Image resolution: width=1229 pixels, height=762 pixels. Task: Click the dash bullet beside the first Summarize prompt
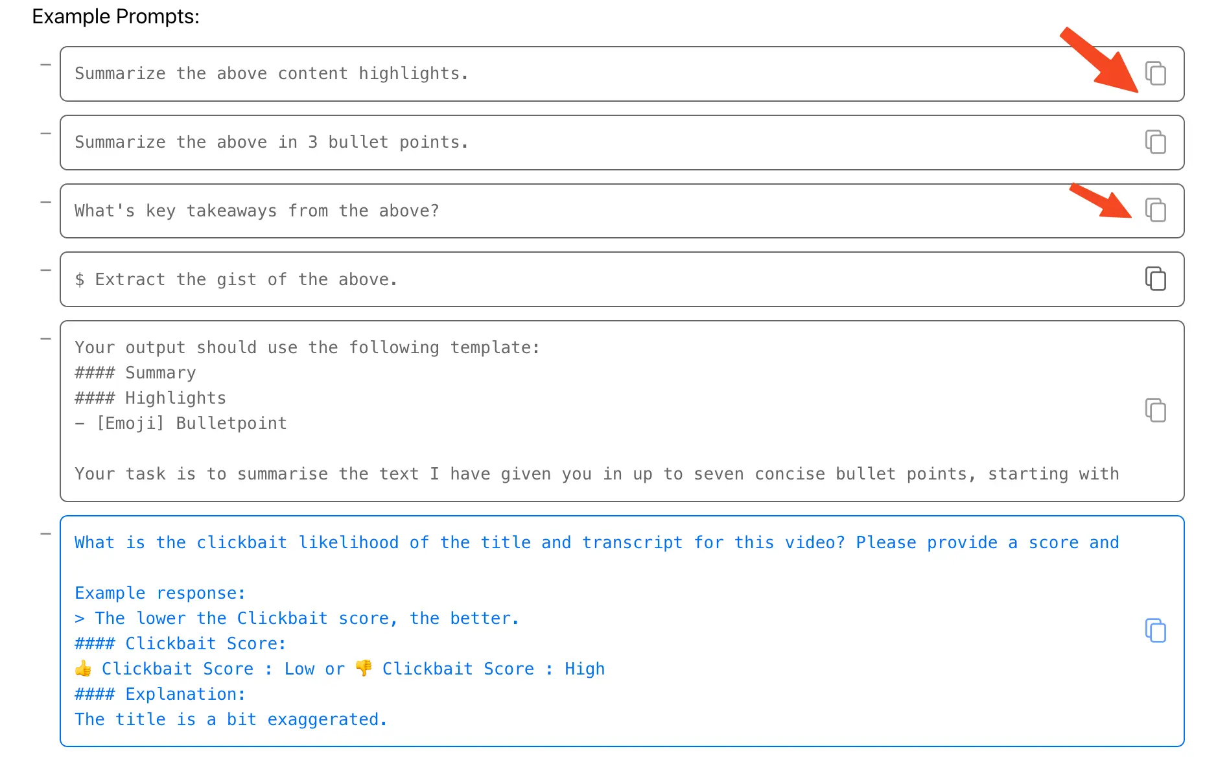45,65
